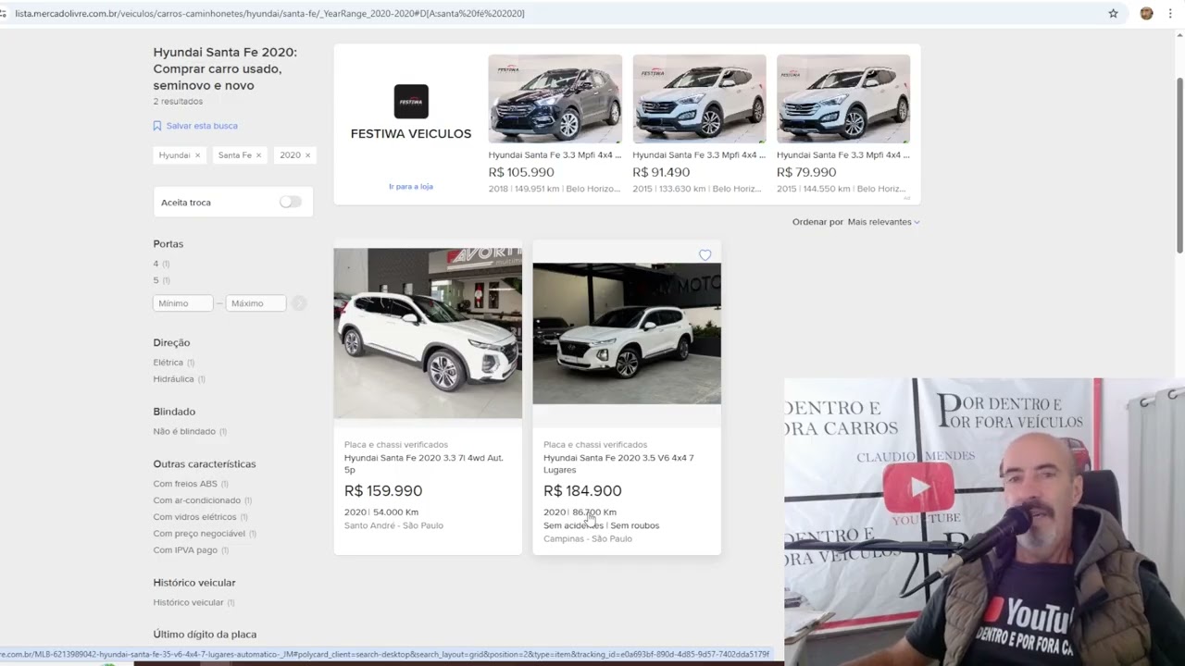Remove the Santa Fe filter tag
Screen dimensions: 1185x666
pyautogui.click(x=258, y=155)
